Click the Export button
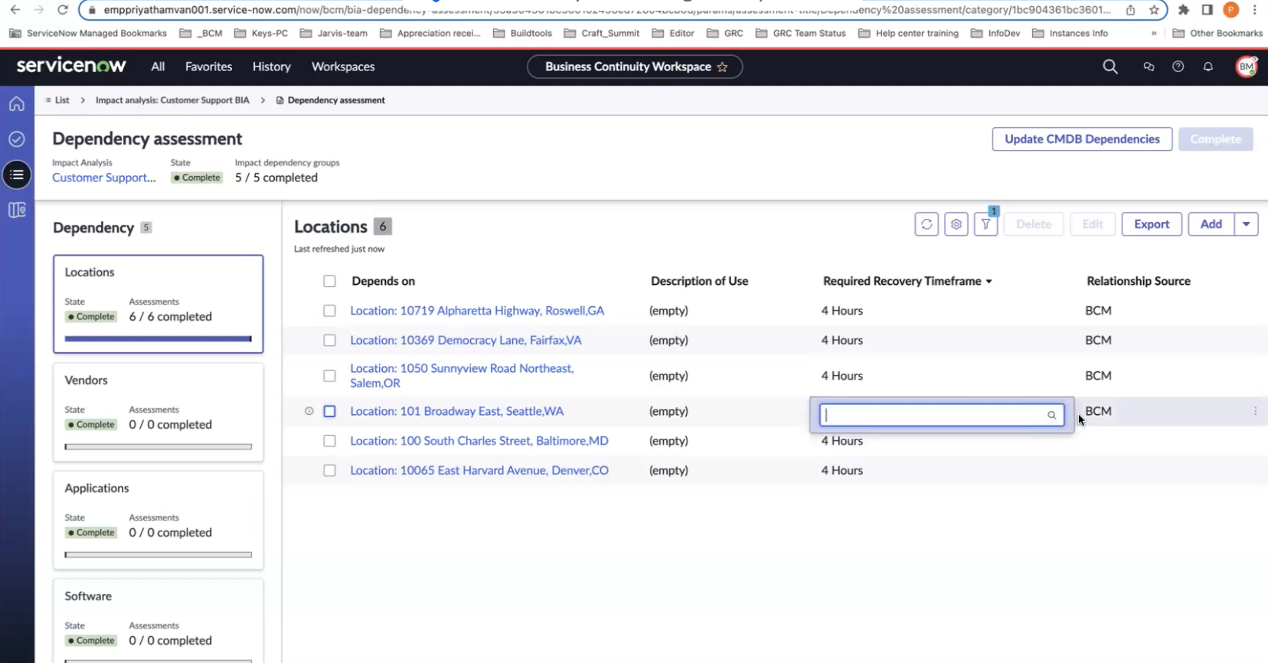 click(1152, 224)
